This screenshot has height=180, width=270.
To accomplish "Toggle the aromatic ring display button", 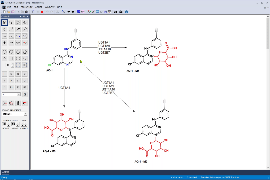I will [11, 103].
